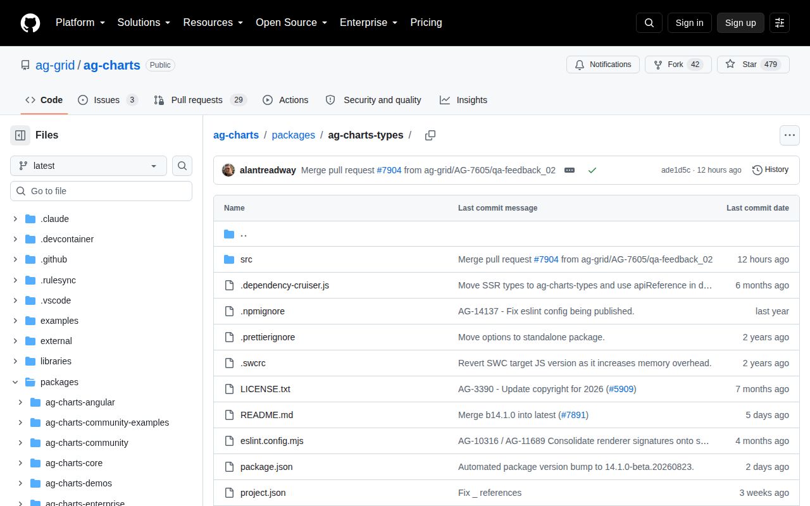810x506 pixels.
Task: Select .vscode folder in the file tree
Action: tap(56, 300)
